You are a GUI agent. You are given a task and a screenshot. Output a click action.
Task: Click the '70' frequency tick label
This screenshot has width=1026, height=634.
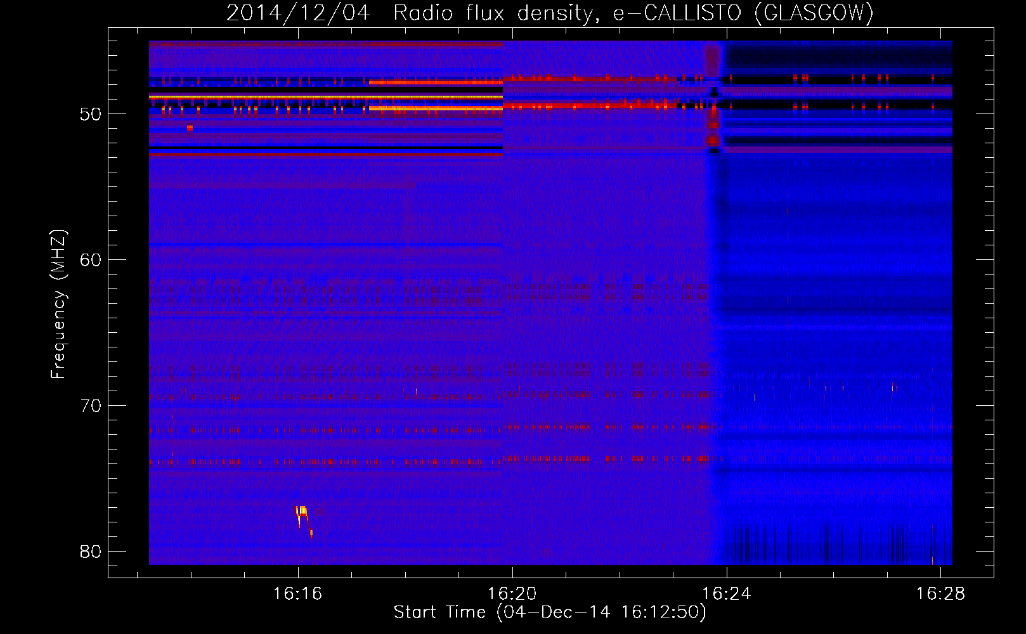(x=91, y=406)
